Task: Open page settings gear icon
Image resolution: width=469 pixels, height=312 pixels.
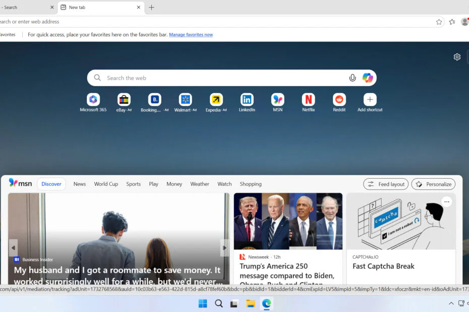Action: pos(457,57)
